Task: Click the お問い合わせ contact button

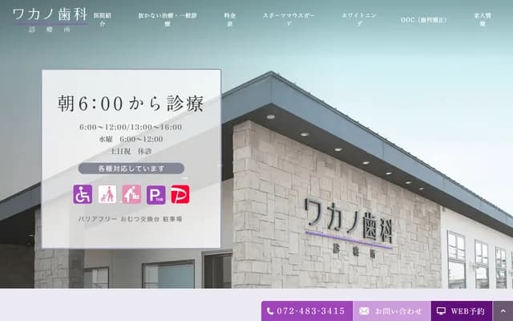Action: click(x=392, y=311)
